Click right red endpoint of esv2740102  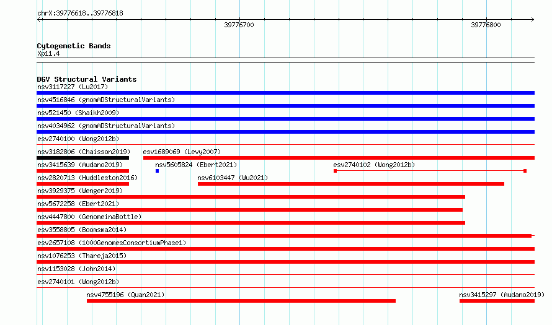525,171
